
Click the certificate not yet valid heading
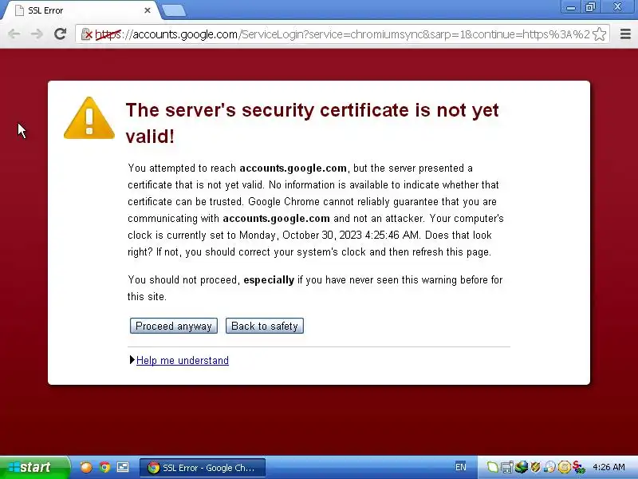point(312,123)
